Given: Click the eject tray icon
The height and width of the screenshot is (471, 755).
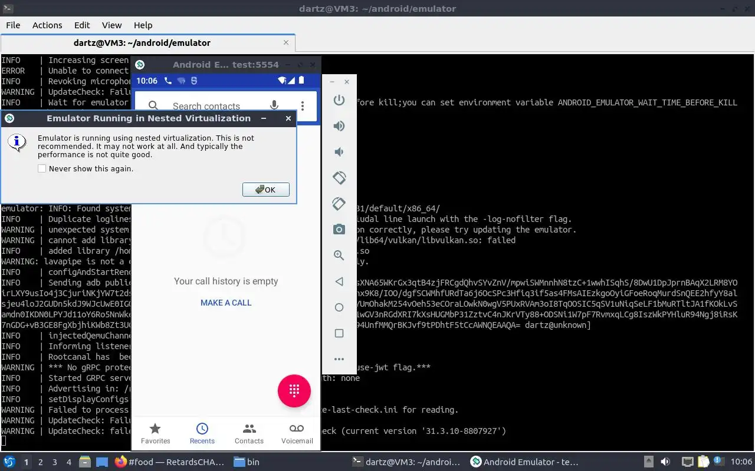Looking at the screenshot, I should pos(648,462).
